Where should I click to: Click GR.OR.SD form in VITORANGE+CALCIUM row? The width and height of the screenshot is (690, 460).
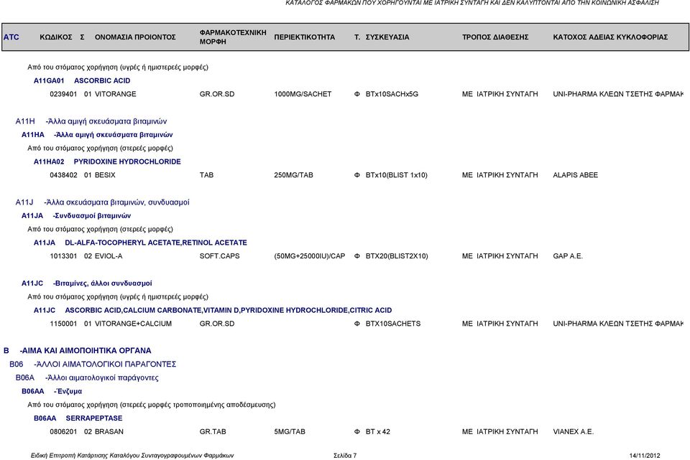point(217,324)
